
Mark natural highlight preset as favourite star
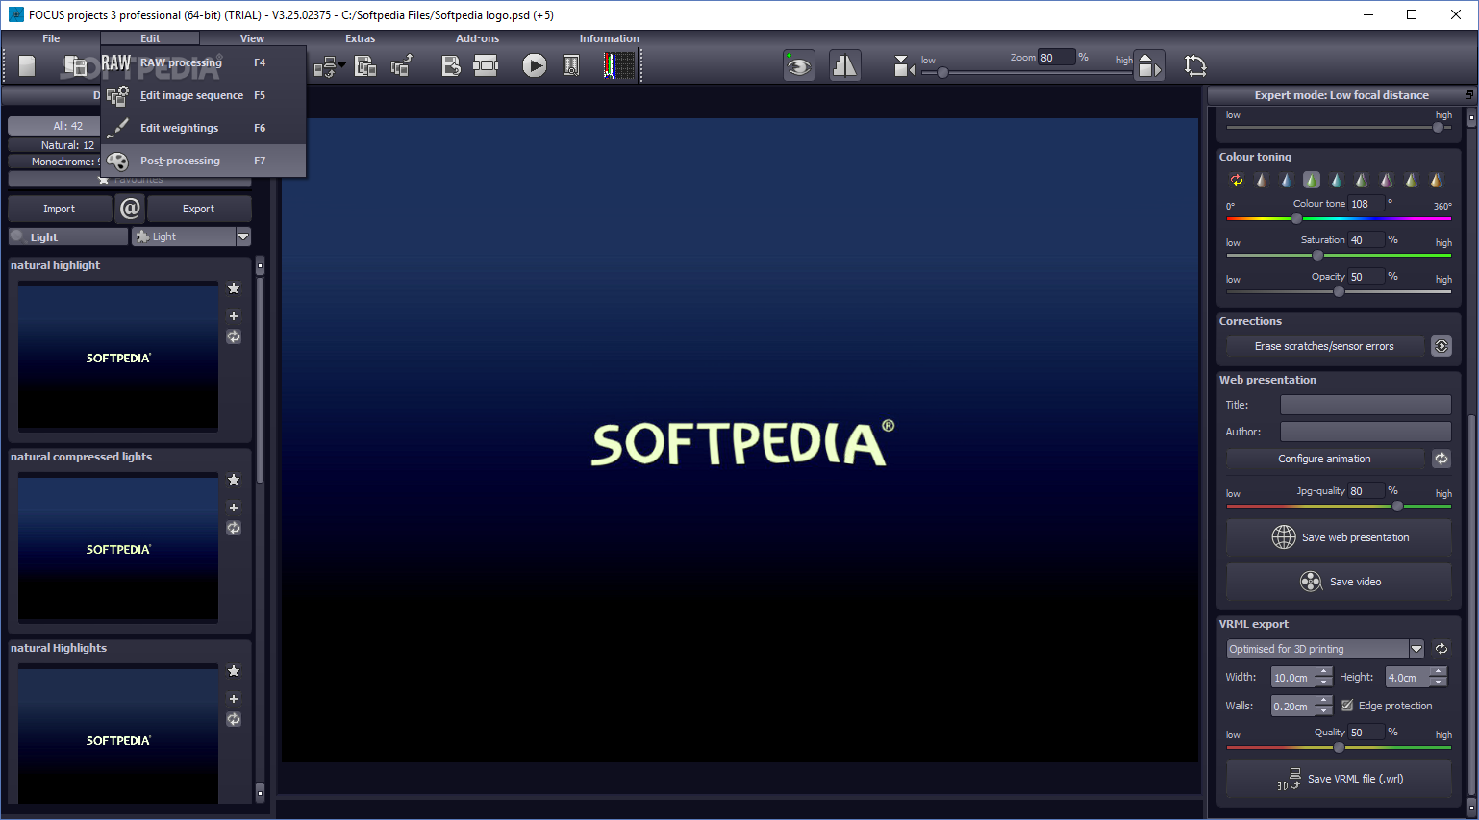(234, 288)
